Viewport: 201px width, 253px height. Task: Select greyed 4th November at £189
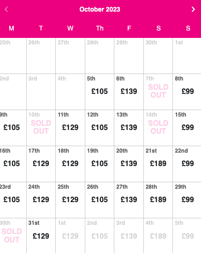click(158, 236)
